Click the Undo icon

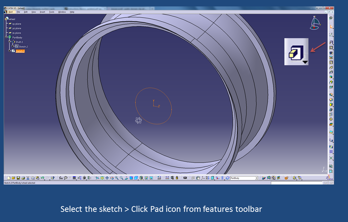(x=42, y=178)
